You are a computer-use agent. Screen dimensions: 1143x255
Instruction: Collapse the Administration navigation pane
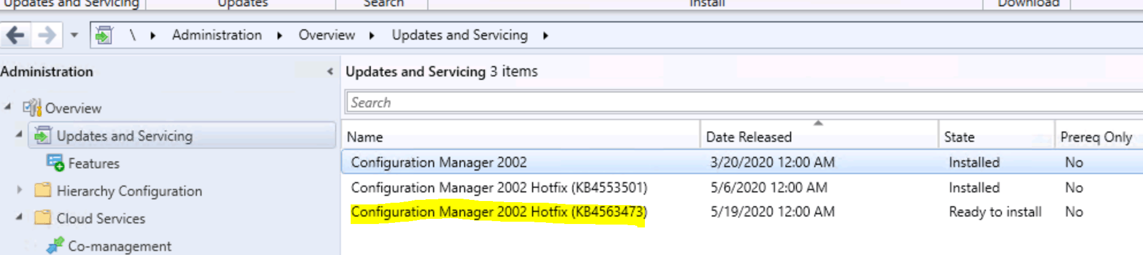(x=330, y=72)
